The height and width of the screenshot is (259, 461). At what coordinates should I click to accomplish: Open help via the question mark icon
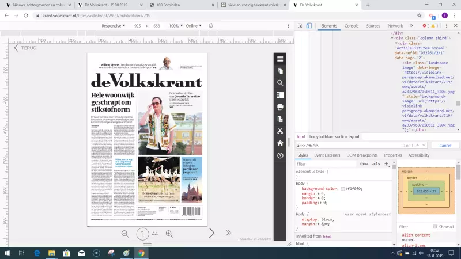pyautogui.click(x=280, y=155)
